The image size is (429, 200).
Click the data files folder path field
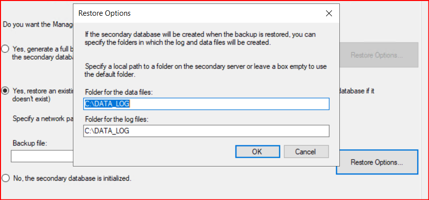pyautogui.click(x=206, y=104)
